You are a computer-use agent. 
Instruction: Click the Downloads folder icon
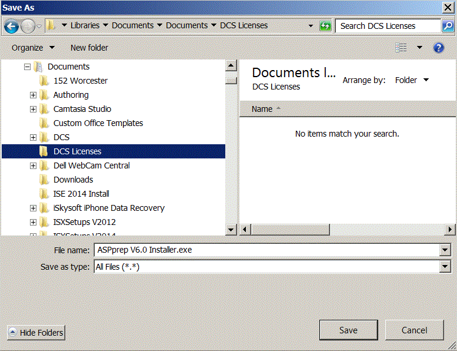pos(44,180)
